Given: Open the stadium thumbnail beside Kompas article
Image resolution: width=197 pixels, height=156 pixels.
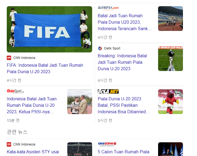Looking at the screenshot, I should (x=170, y=19).
